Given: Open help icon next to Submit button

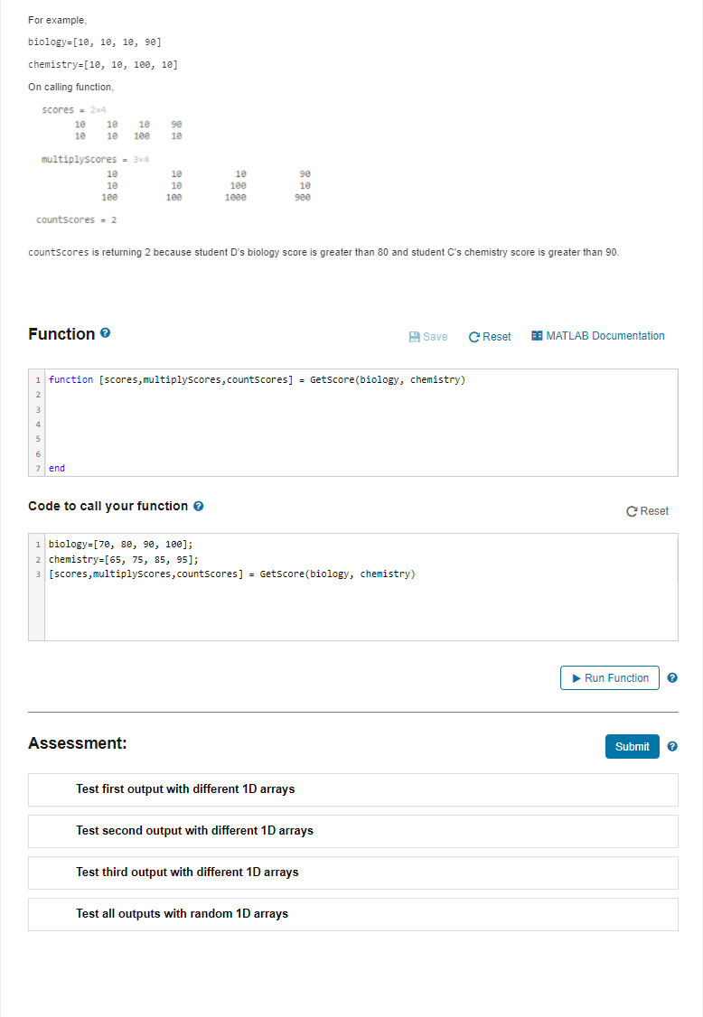Looking at the screenshot, I should tap(672, 747).
